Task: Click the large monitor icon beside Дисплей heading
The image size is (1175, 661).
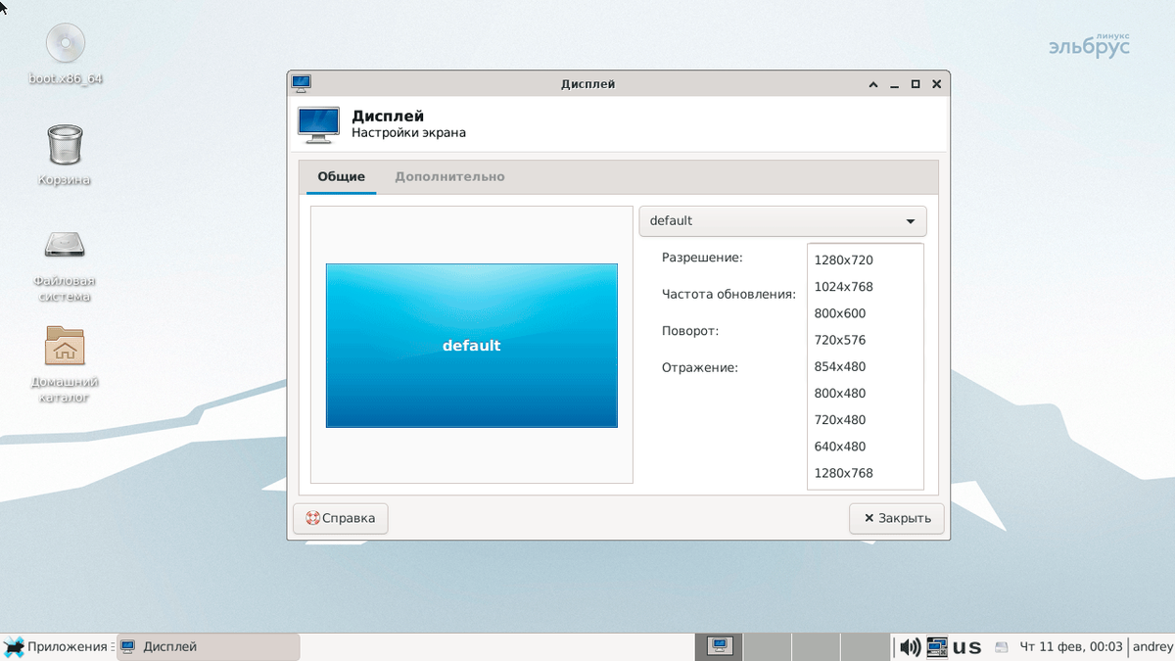Action: tap(317, 124)
